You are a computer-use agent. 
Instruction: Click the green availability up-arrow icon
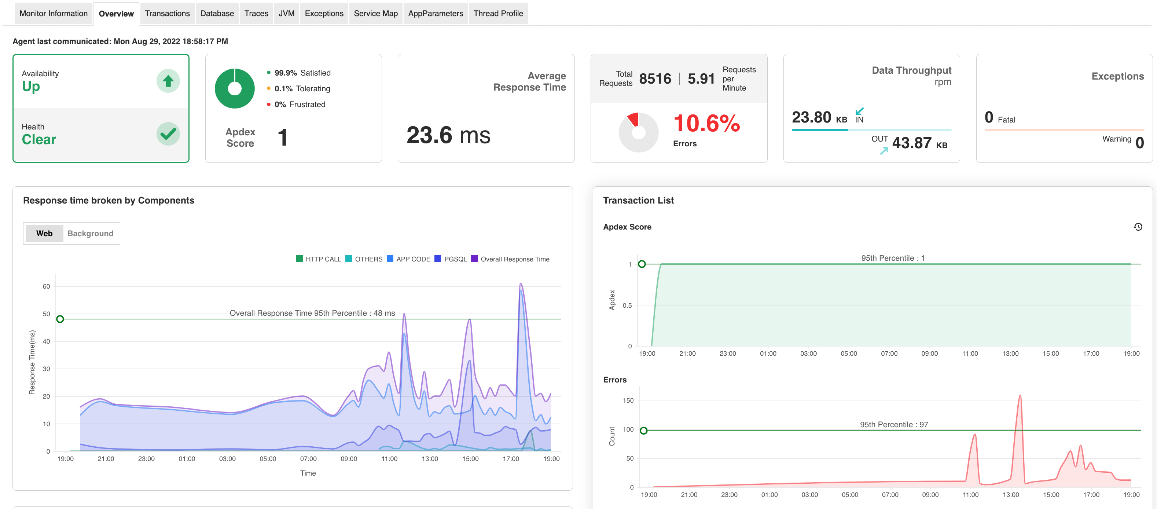pos(168,81)
